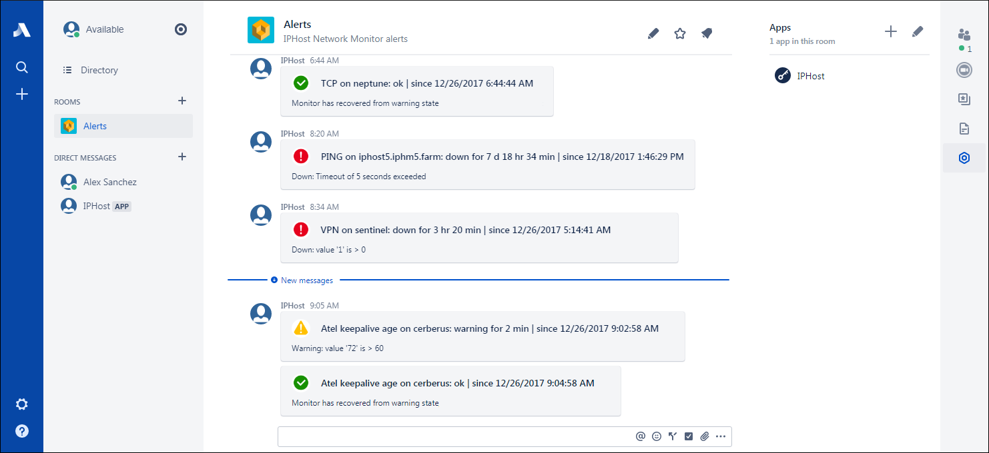
Task: Click IPHost sender name at 9:05 AM
Action: tap(292, 306)
